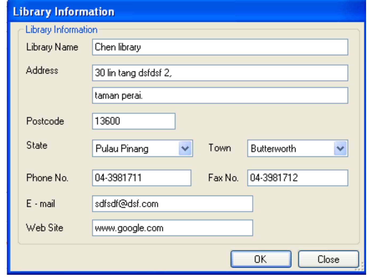The image size is (373, 278).
Task: Select the 'taman perai.' address field
Action: point(220,95)
